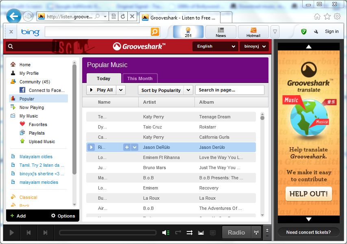Expand the Bing toolbar overflow arrow
Image resolution: width=347 pixels, height=244 pixels.
click(x=275, y=32)
